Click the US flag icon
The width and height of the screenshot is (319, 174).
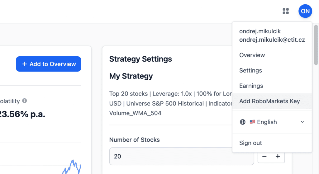point(252,122)
